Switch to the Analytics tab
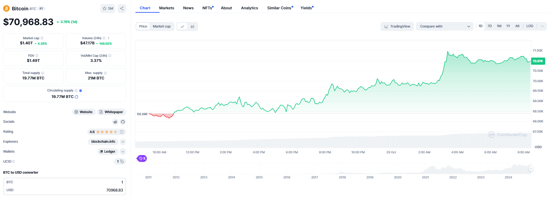 point(249,8)
